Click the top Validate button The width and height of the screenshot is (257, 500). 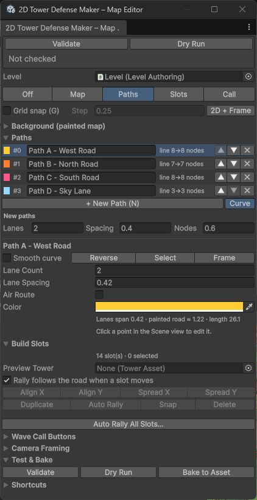coord(66,43)
